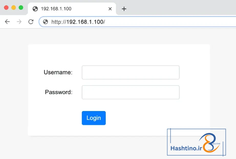The height and width of the screenshot is (159, 236).
Task: Focus the address bar URL text
Action: pyautogui.click(x=78, y=22)
